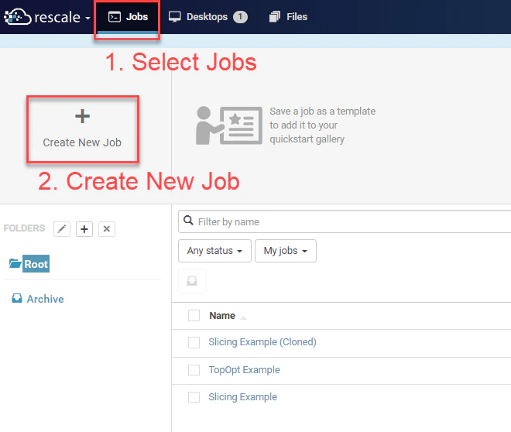Switch to the Jobs tab
The height and width of the screenshot is (432, 511).
point(128,16)
